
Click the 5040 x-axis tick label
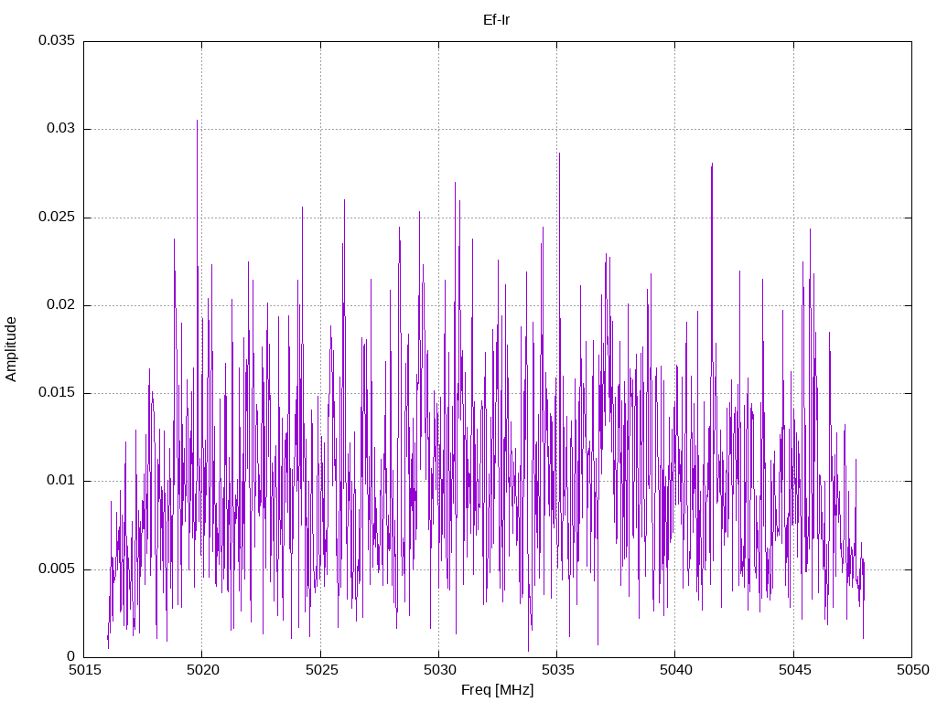tap(676, 670)
